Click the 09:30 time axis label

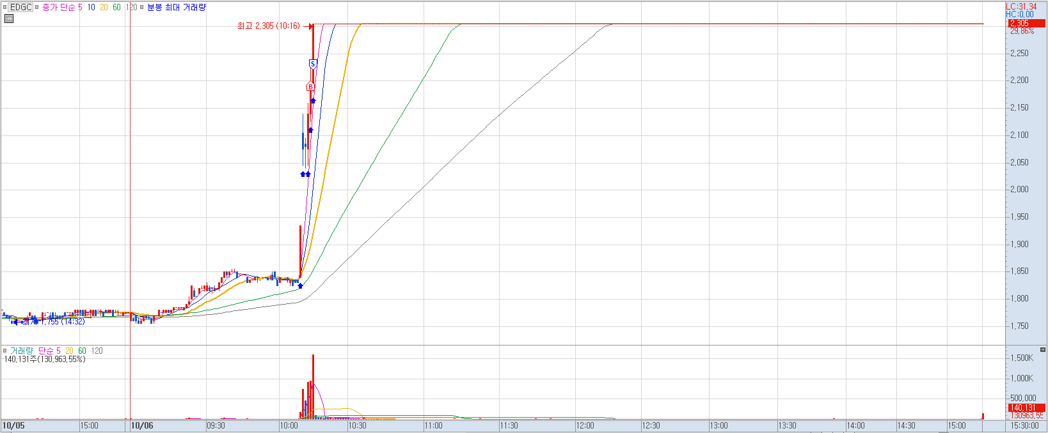(x=216, y=425)
